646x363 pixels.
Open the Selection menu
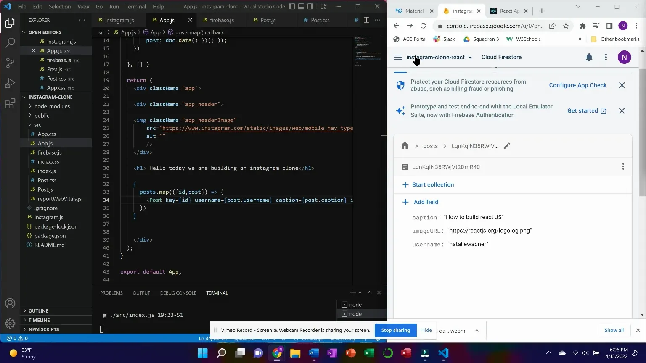click(60, 6)
